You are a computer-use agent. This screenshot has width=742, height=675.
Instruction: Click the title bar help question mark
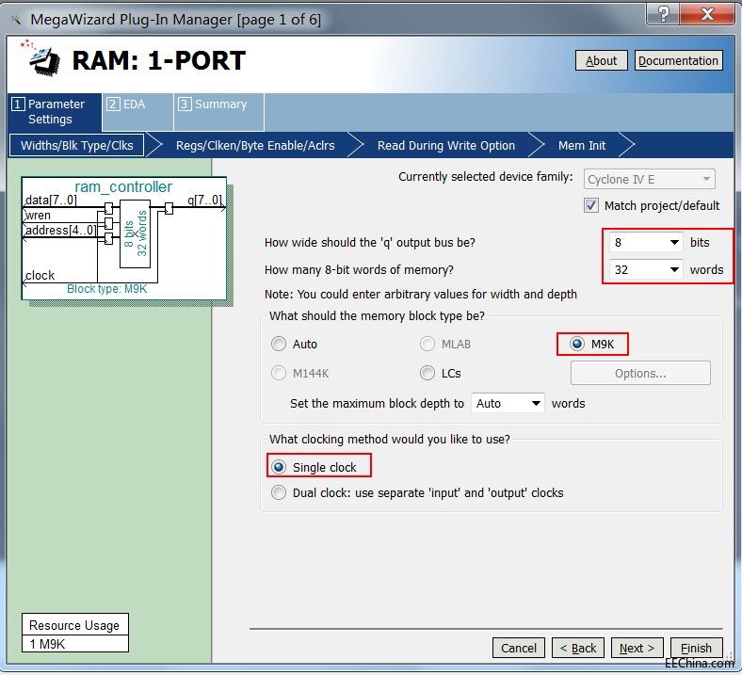(663, 15)
